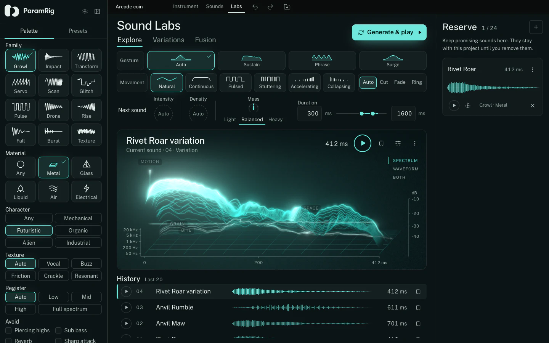The height and width of the screenshot is (343, 549).
Task: Enable the Piercing highs avoid checkbox
Action: (8, 330)
